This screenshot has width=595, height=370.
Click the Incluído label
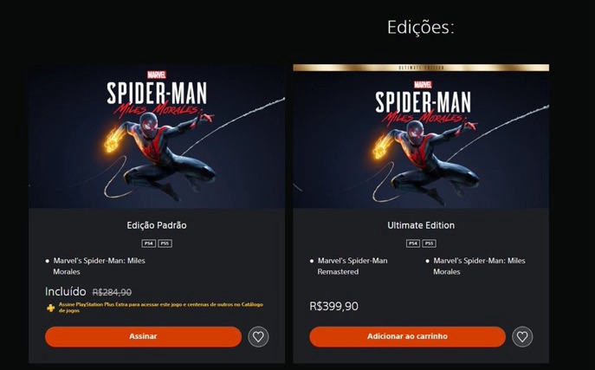pos(66,291)
